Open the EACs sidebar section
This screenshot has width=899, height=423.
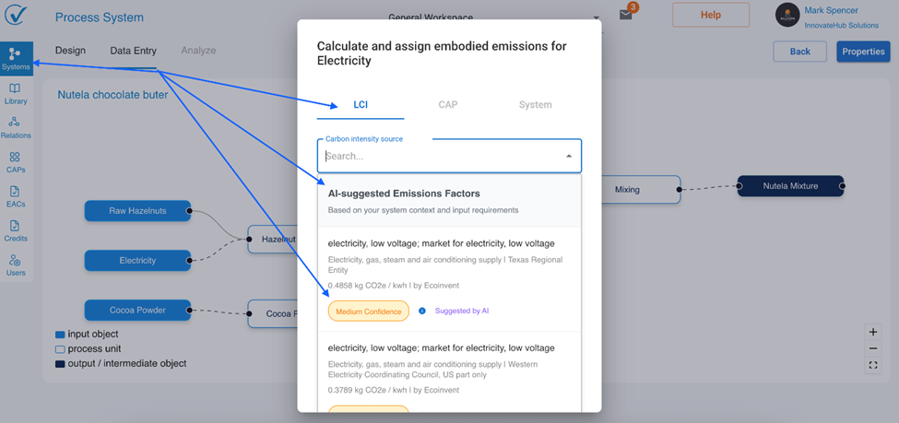click(16, 195)
